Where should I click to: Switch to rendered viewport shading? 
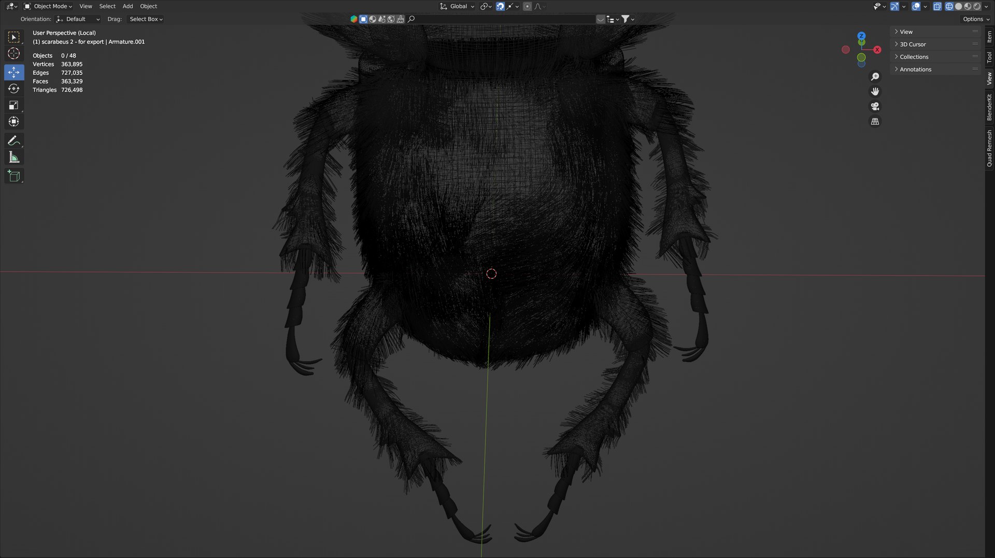pos(977,6)
